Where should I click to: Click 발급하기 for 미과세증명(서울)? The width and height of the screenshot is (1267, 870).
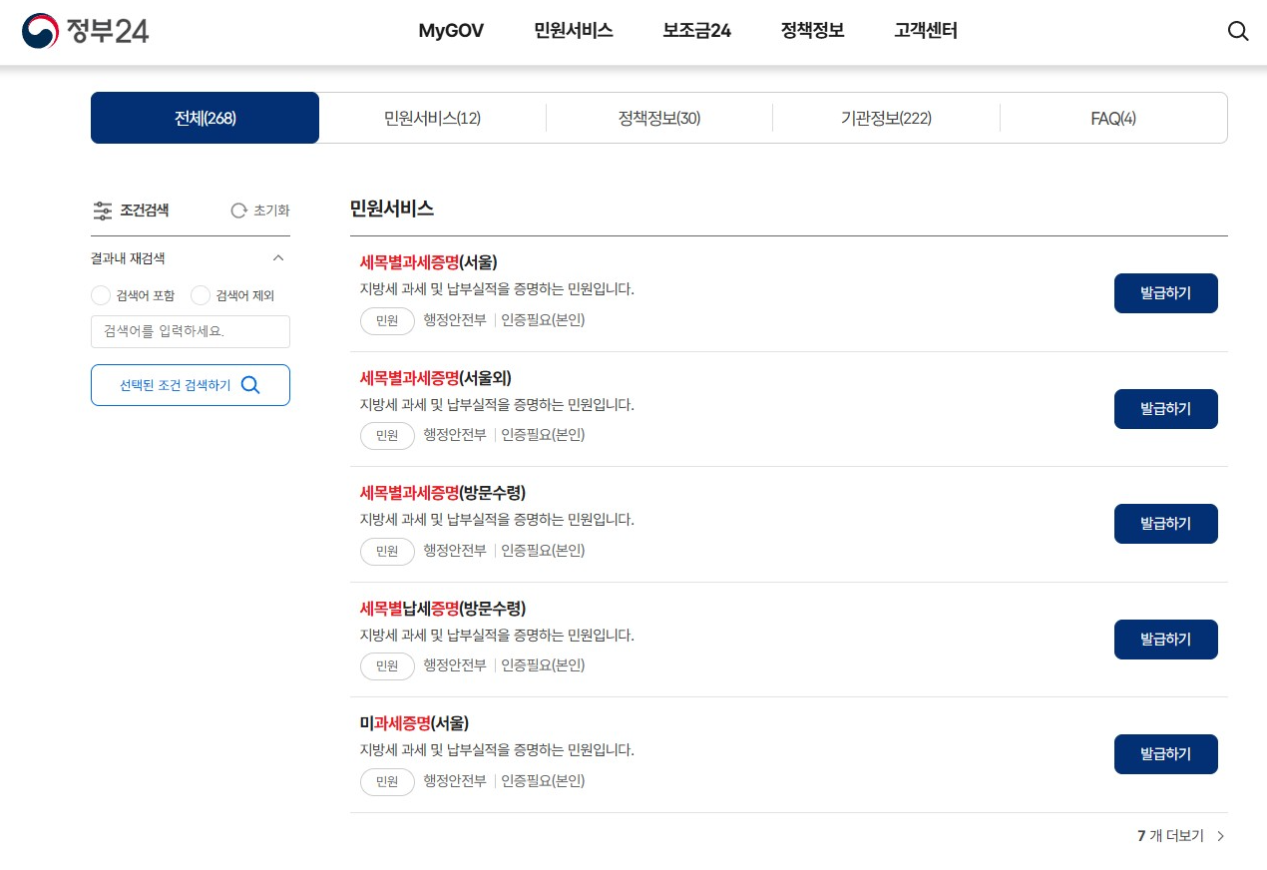click(x=1165, y=754)
